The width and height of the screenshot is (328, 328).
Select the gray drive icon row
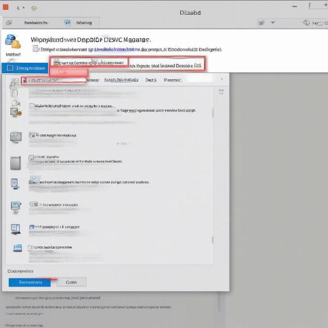click(x=16, y=163)
